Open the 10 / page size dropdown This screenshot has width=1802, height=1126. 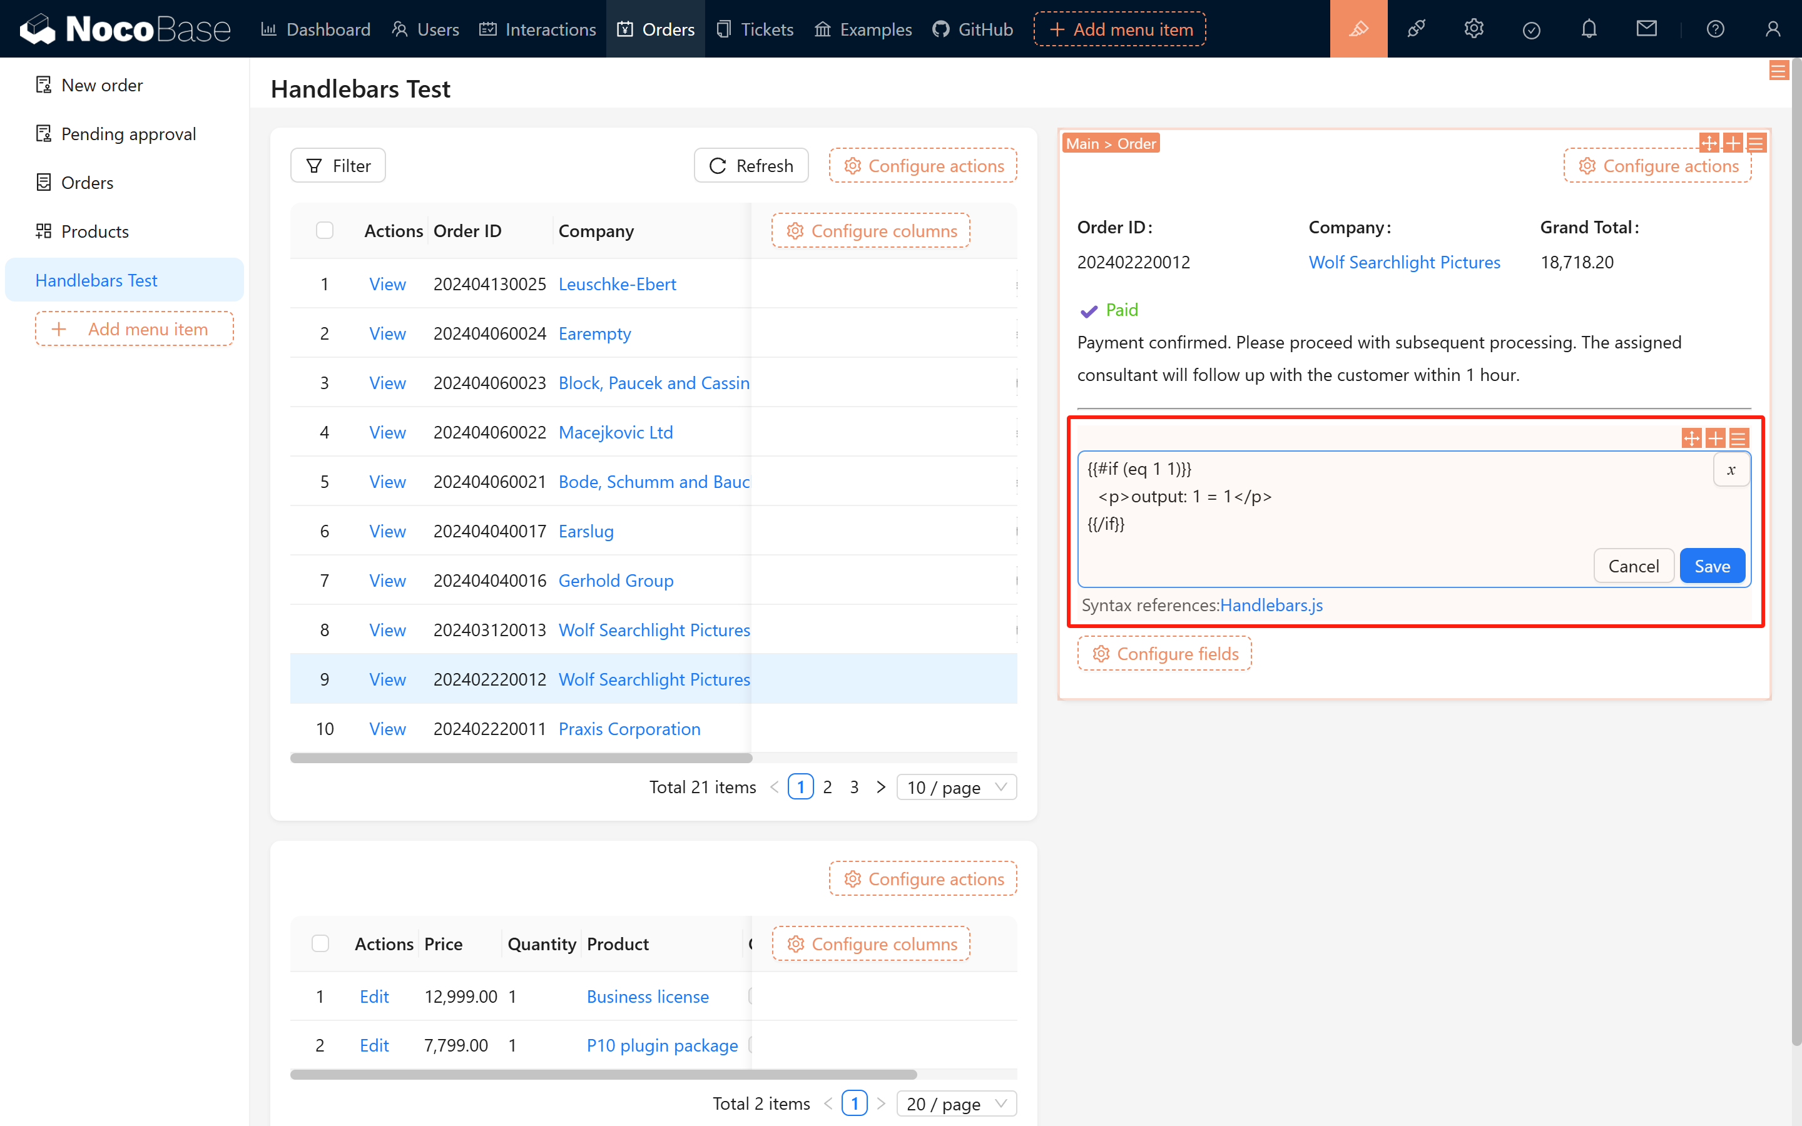click(x=956, y=787)
